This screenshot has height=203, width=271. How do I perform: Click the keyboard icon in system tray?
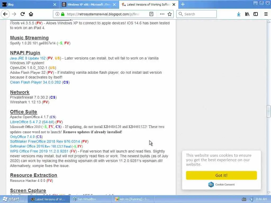[x=244, y=199]
